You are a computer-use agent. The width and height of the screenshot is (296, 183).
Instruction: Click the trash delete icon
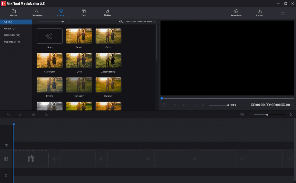[x=34, y=115]
